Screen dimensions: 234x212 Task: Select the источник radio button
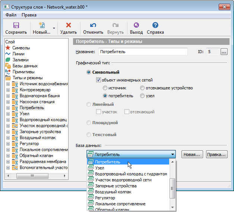coord(105,88)
